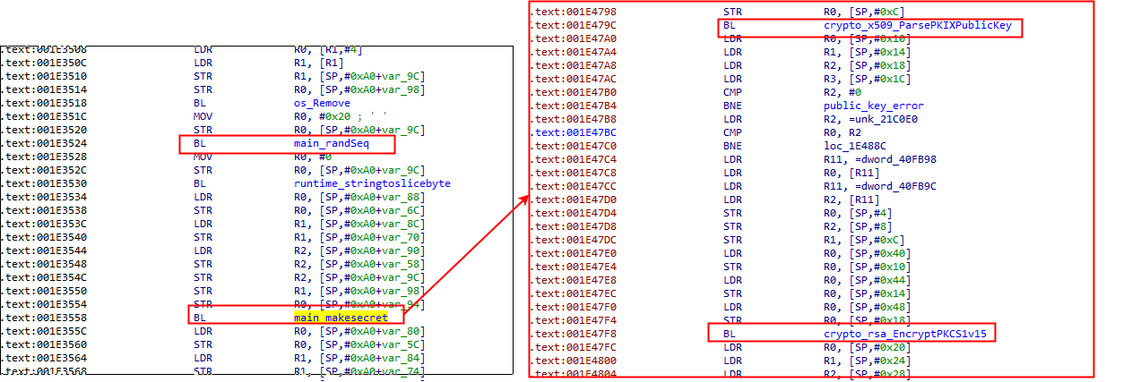Viewport: 1123px width, 382px height.
Task: Select runtime_stringtoslicebyte call target
Action: click(x=372, y=183)
